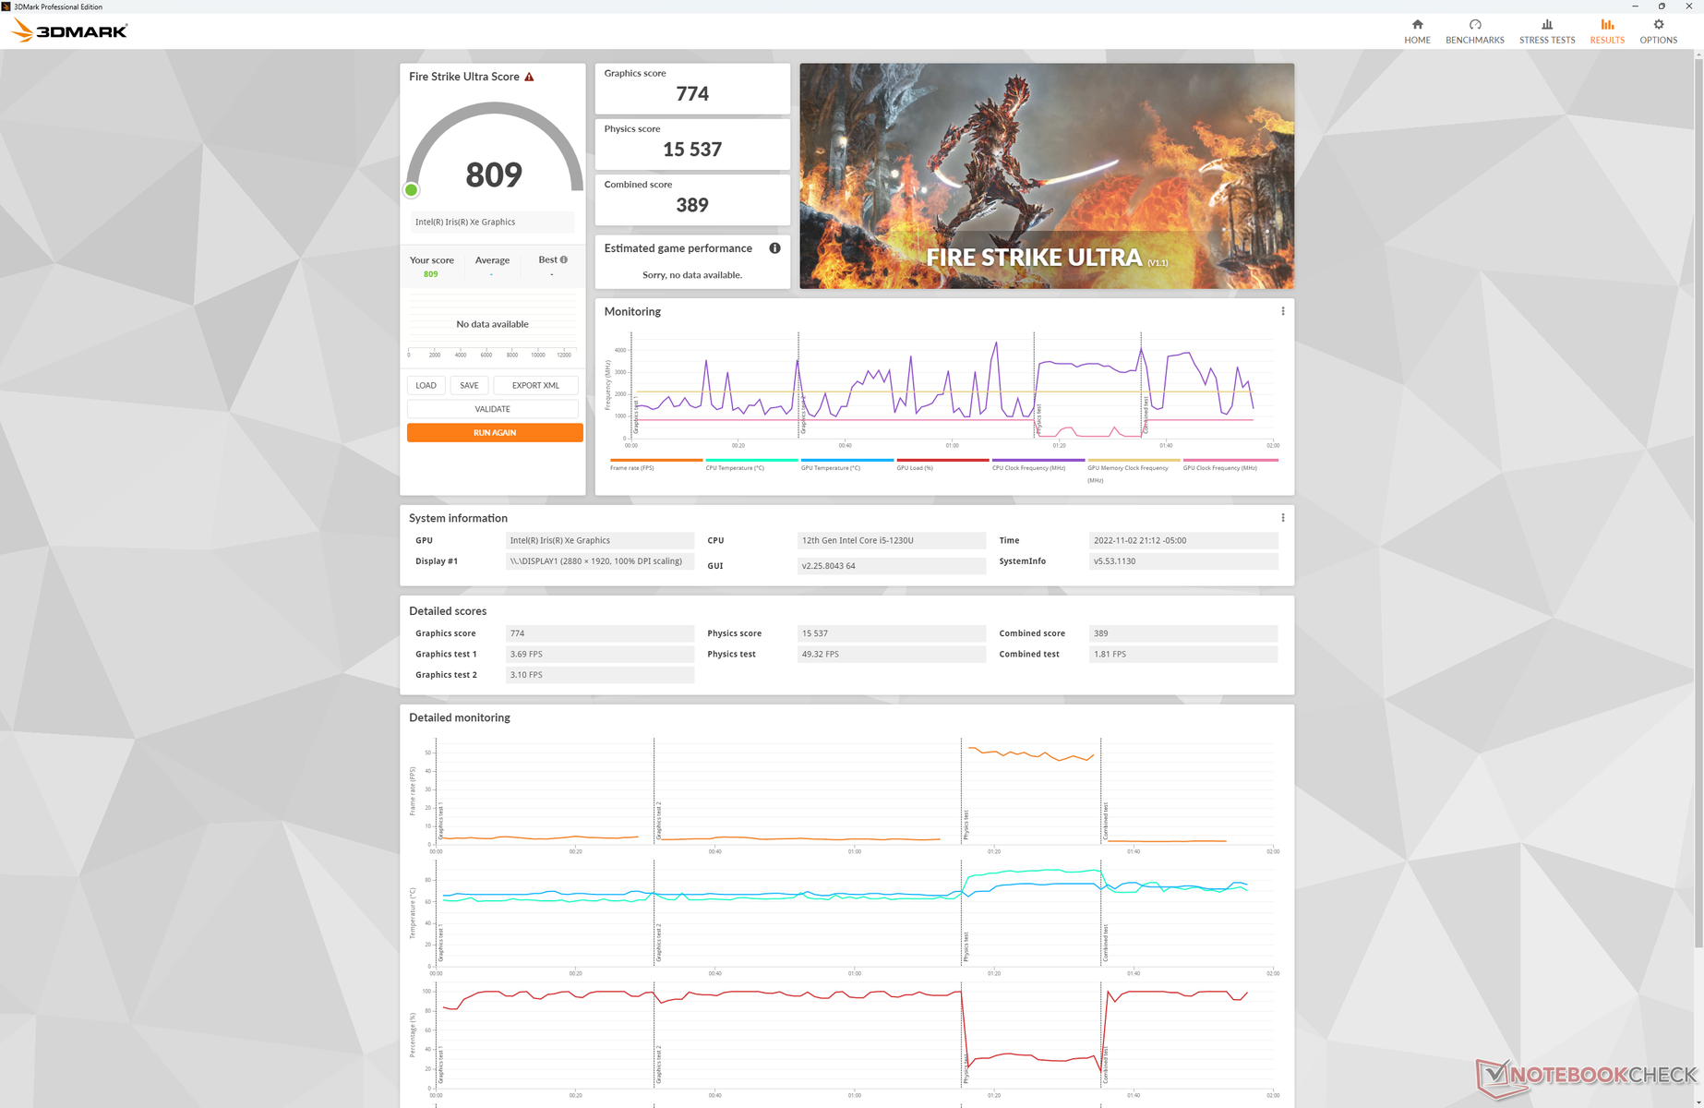Screen dimensions: 1704x1108
Task: Click the VALIDATE button
Action: 492,409
